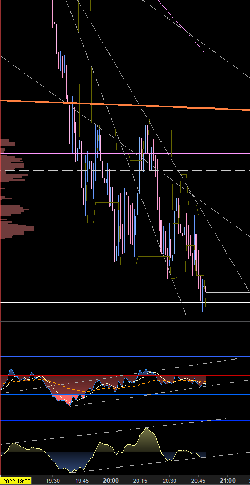Screen dimensions: 250x485
Task: Select the magenta horizontal price line
Action: tap(125, 153)
